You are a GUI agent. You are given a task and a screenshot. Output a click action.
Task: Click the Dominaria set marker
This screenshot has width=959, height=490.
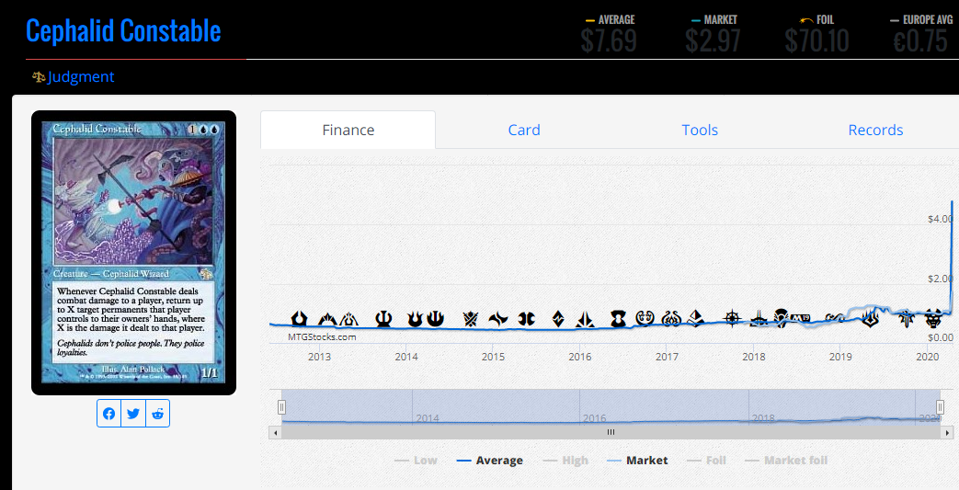[x=781, y=318]
